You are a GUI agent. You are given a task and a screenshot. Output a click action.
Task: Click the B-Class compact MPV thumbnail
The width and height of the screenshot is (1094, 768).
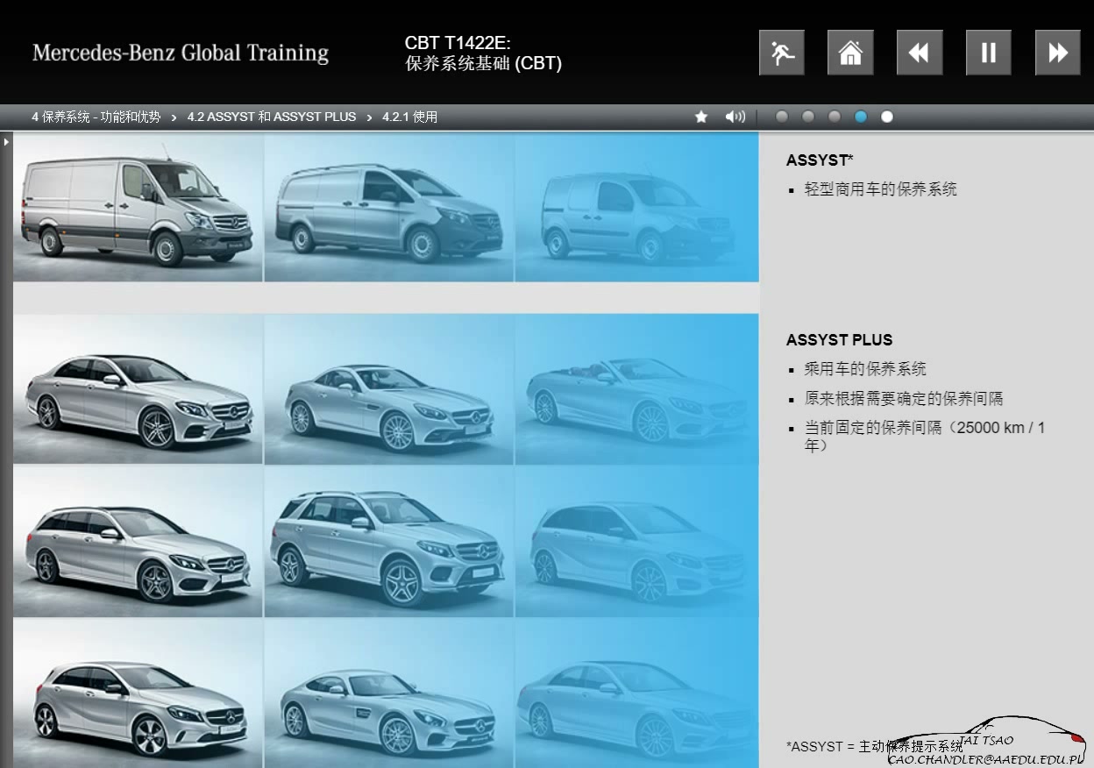click(x=637, y=541)
